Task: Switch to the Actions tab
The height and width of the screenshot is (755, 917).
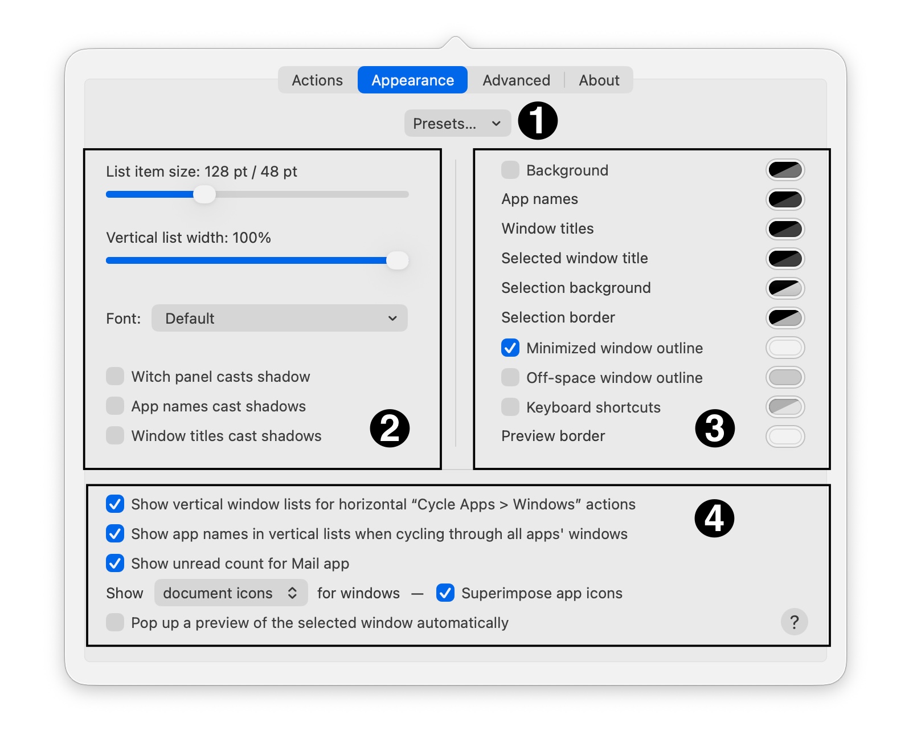Action: pos(317,80)
